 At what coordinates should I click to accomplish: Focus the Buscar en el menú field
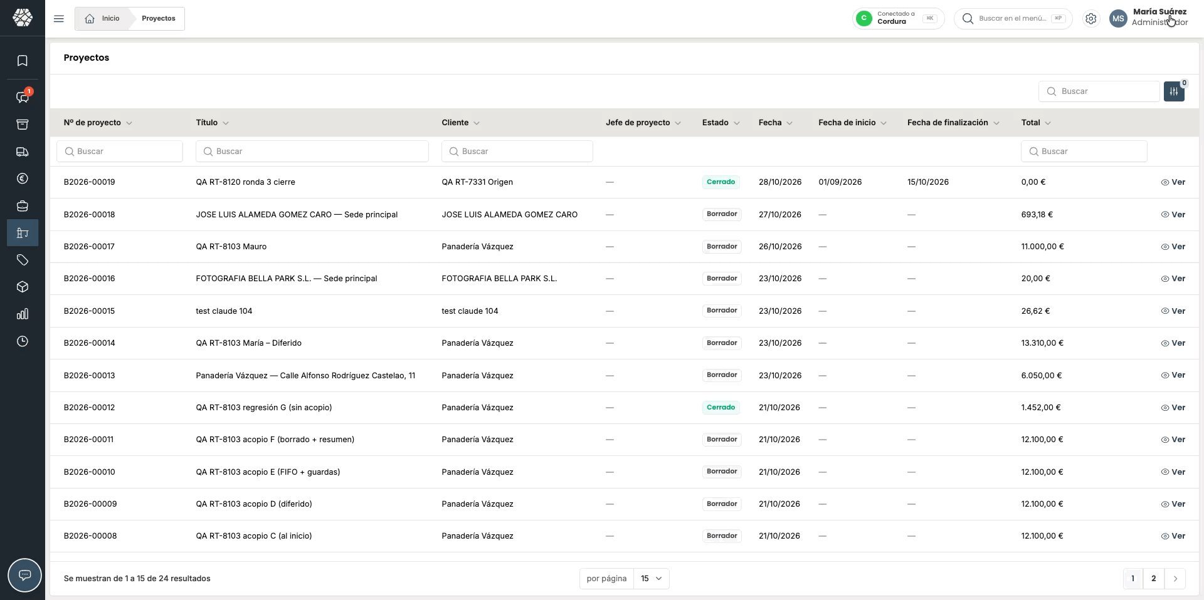1013,19
